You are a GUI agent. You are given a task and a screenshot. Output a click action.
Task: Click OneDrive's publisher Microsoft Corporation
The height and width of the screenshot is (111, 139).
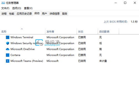(60, 49)
